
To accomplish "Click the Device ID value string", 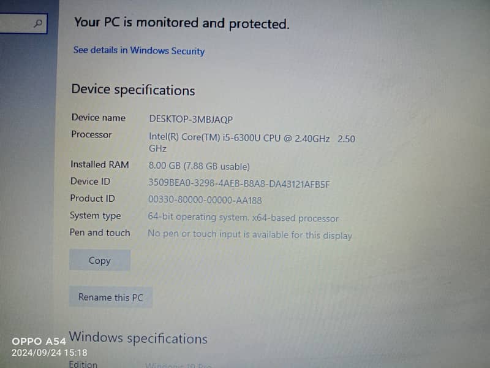I will coord(239,183).
